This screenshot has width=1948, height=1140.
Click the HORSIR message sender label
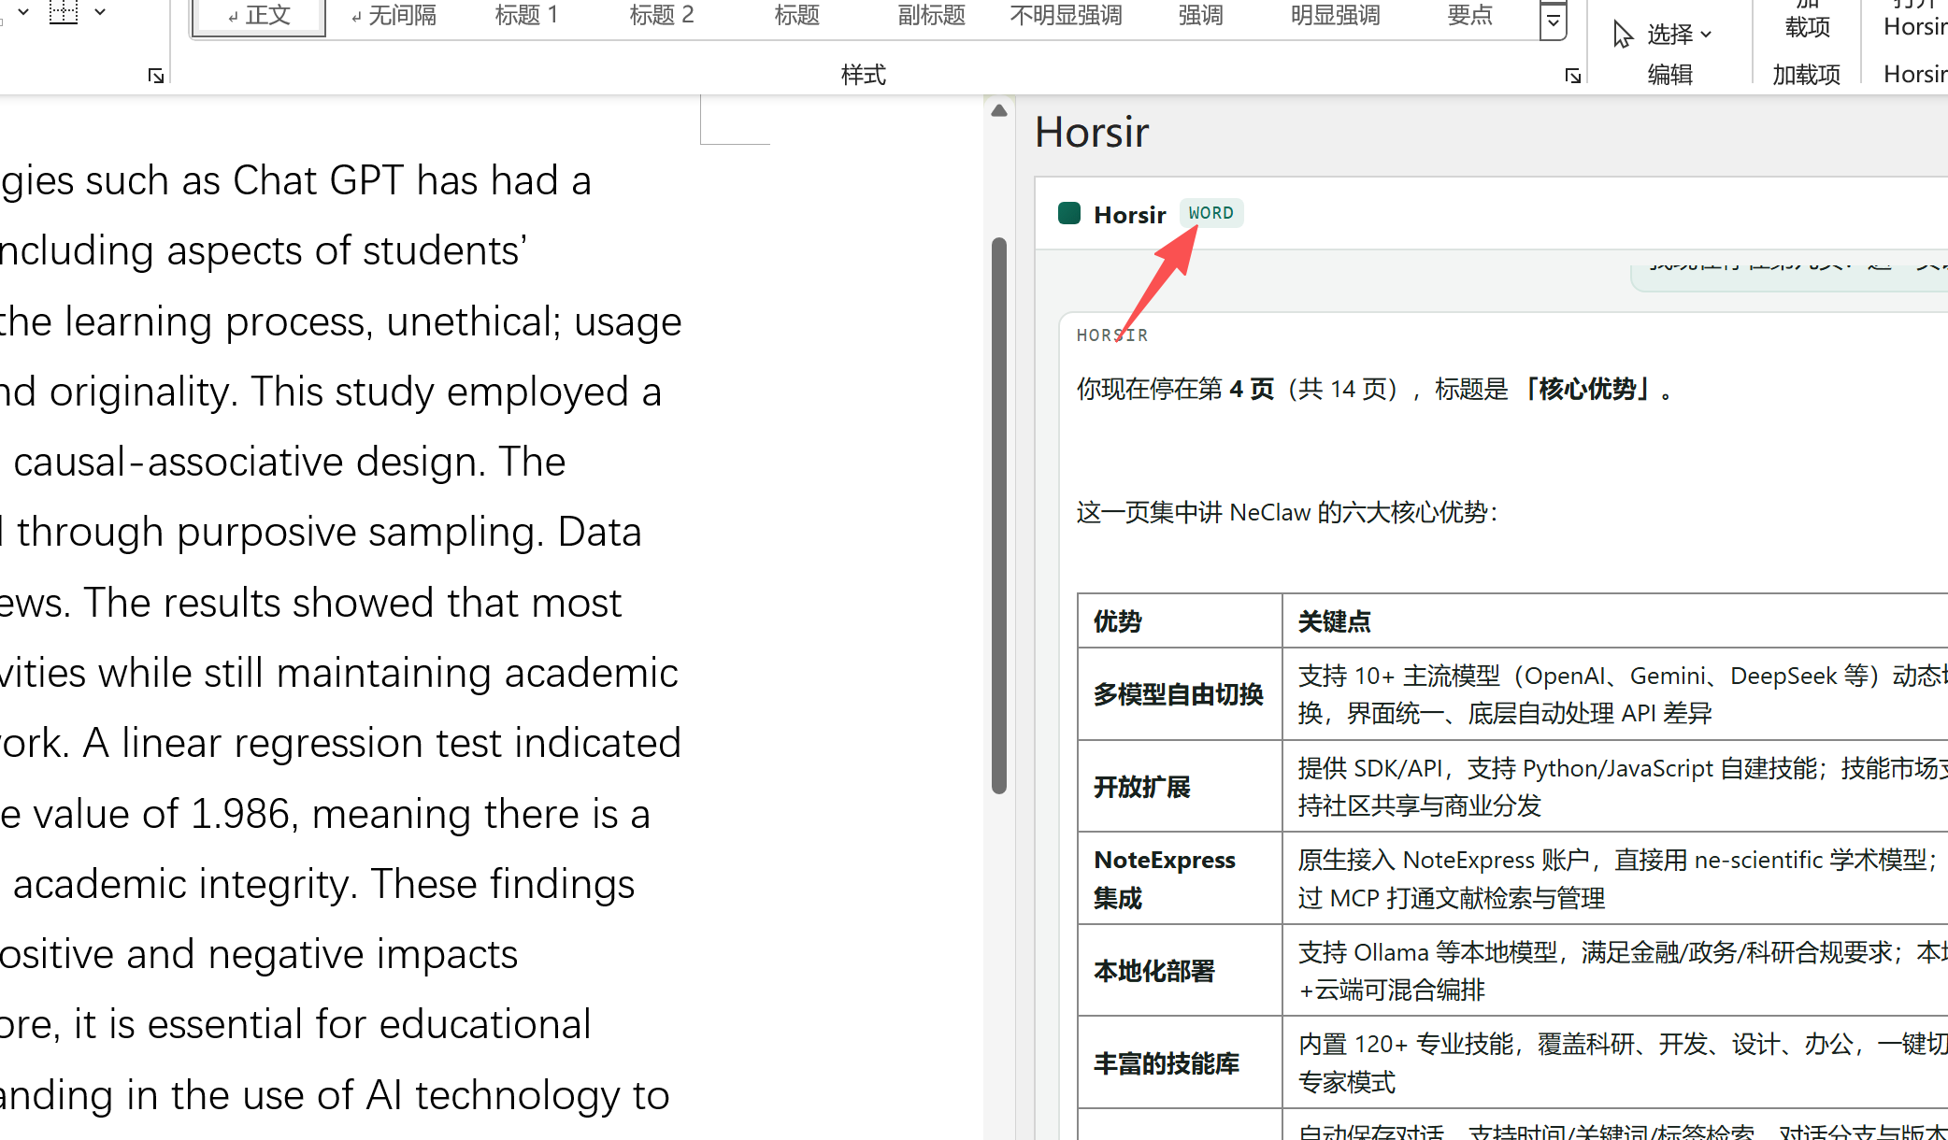[1111, 335]
